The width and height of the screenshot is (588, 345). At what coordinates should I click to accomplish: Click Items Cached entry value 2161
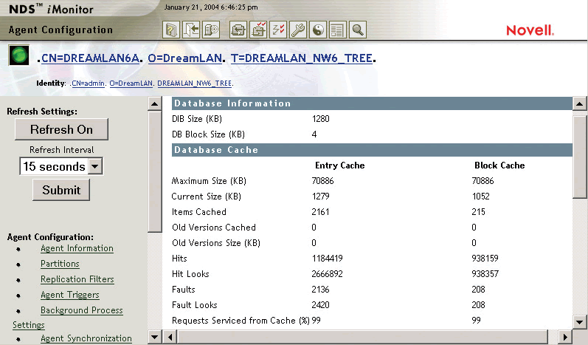click(x=320, y=212)
